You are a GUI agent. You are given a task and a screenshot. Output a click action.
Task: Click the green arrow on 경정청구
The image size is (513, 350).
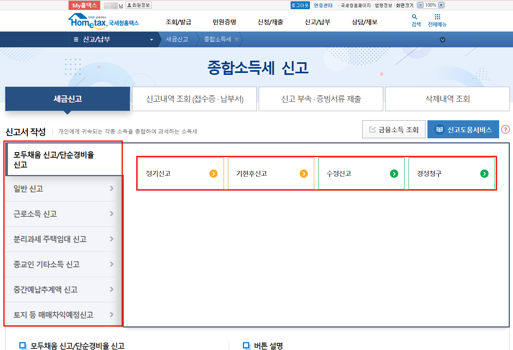click(485, 173)
